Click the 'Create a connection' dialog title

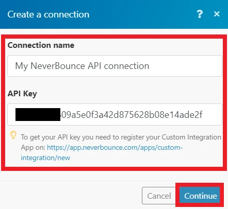coord(48,14)
